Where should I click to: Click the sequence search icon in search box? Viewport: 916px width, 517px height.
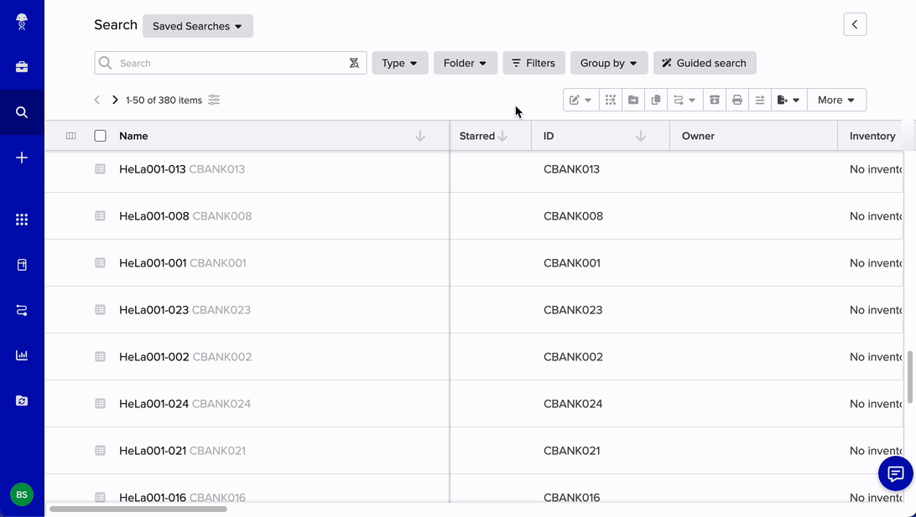(x=354, y=63)
